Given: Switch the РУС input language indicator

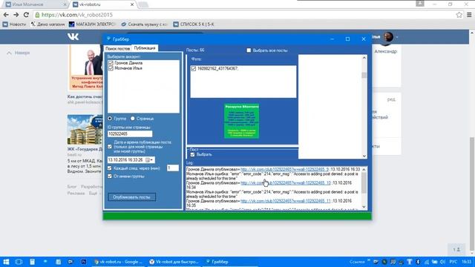Looking at the screenshot, I should [x=453, y=262].
